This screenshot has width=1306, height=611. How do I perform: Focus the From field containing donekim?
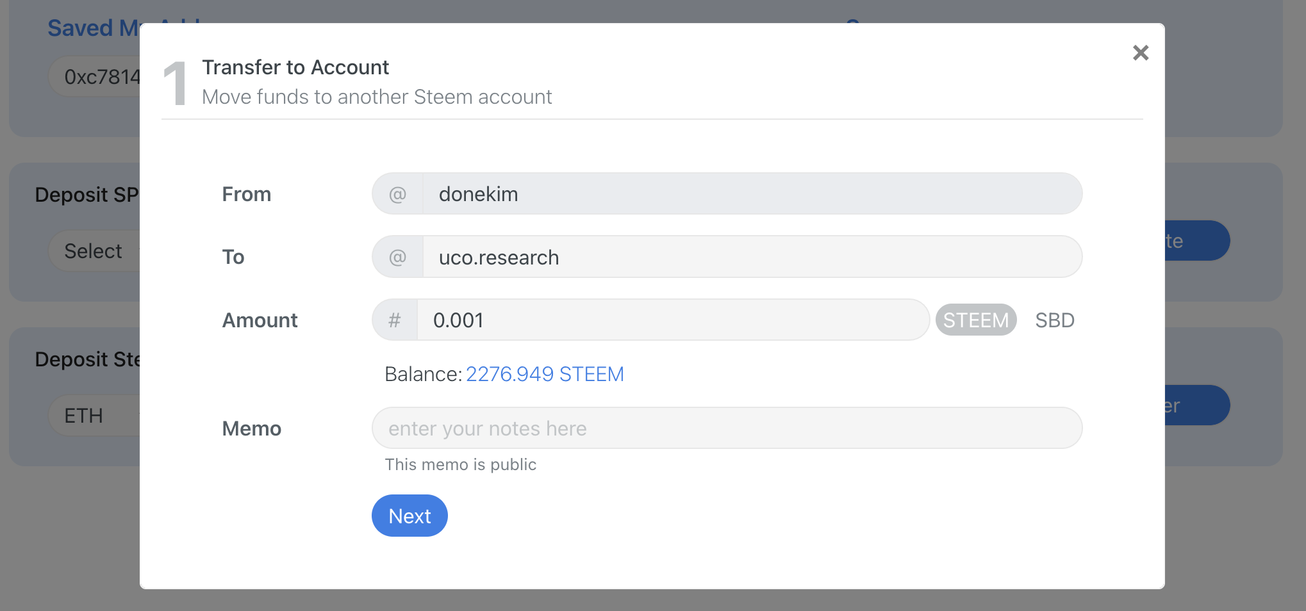point(750,194)
